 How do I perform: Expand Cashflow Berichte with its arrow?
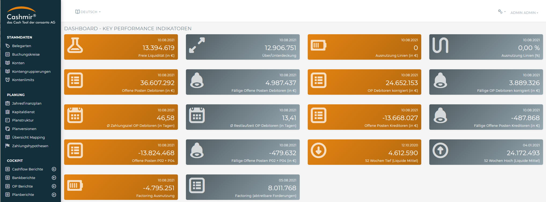click(54, 169)
